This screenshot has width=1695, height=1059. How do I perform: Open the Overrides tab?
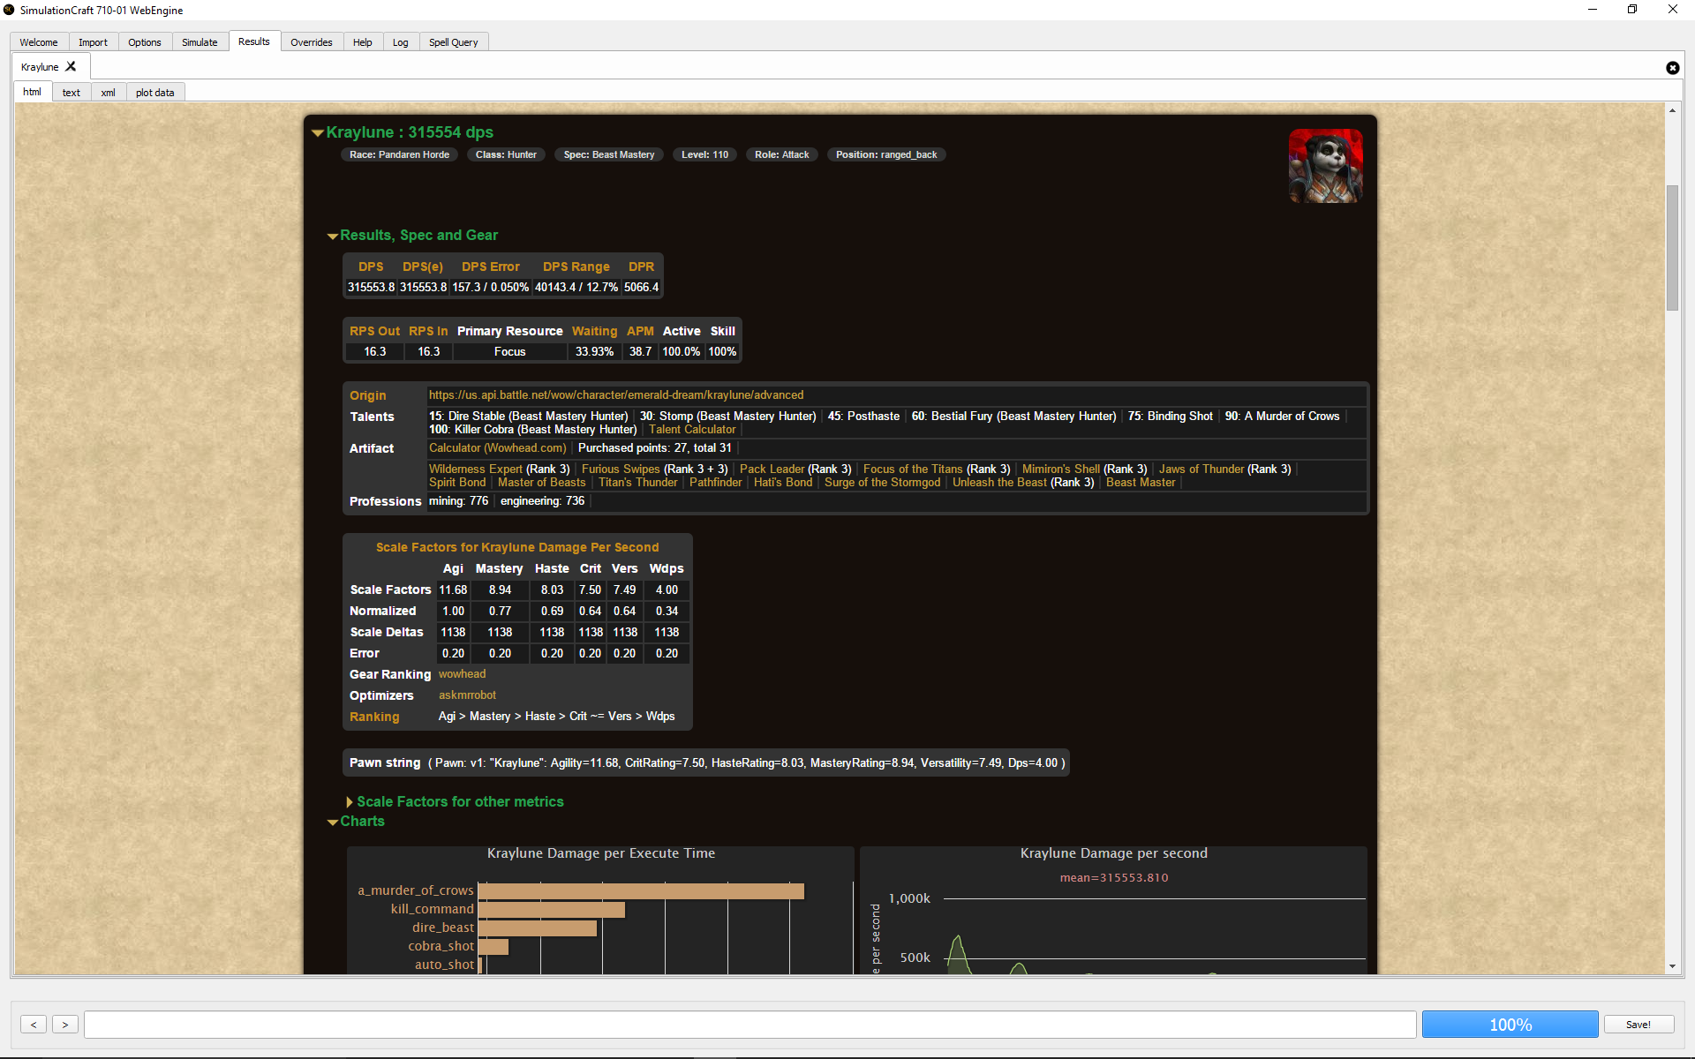[x=311, y=42]
